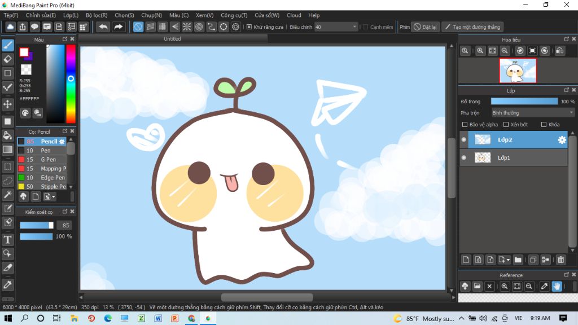Viewport: 578px width, 325px height.
Task: Open the Chỉnh sửa(E) menu
Action: coord(41,15)
